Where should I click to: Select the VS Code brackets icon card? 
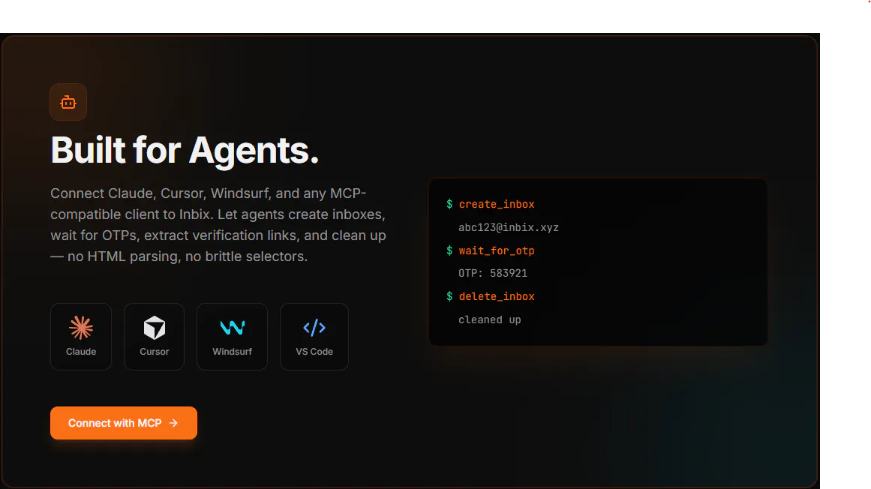314,336
